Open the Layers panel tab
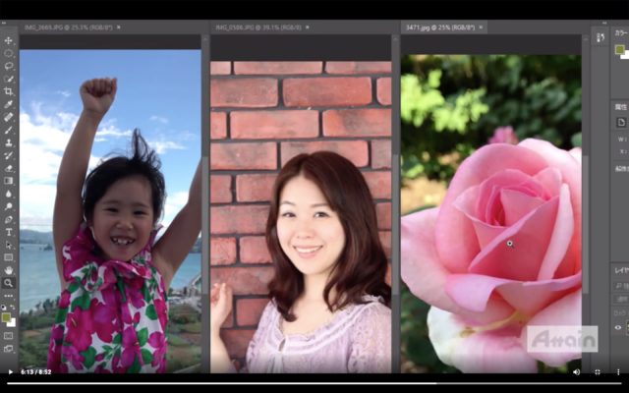 point(621,271)
